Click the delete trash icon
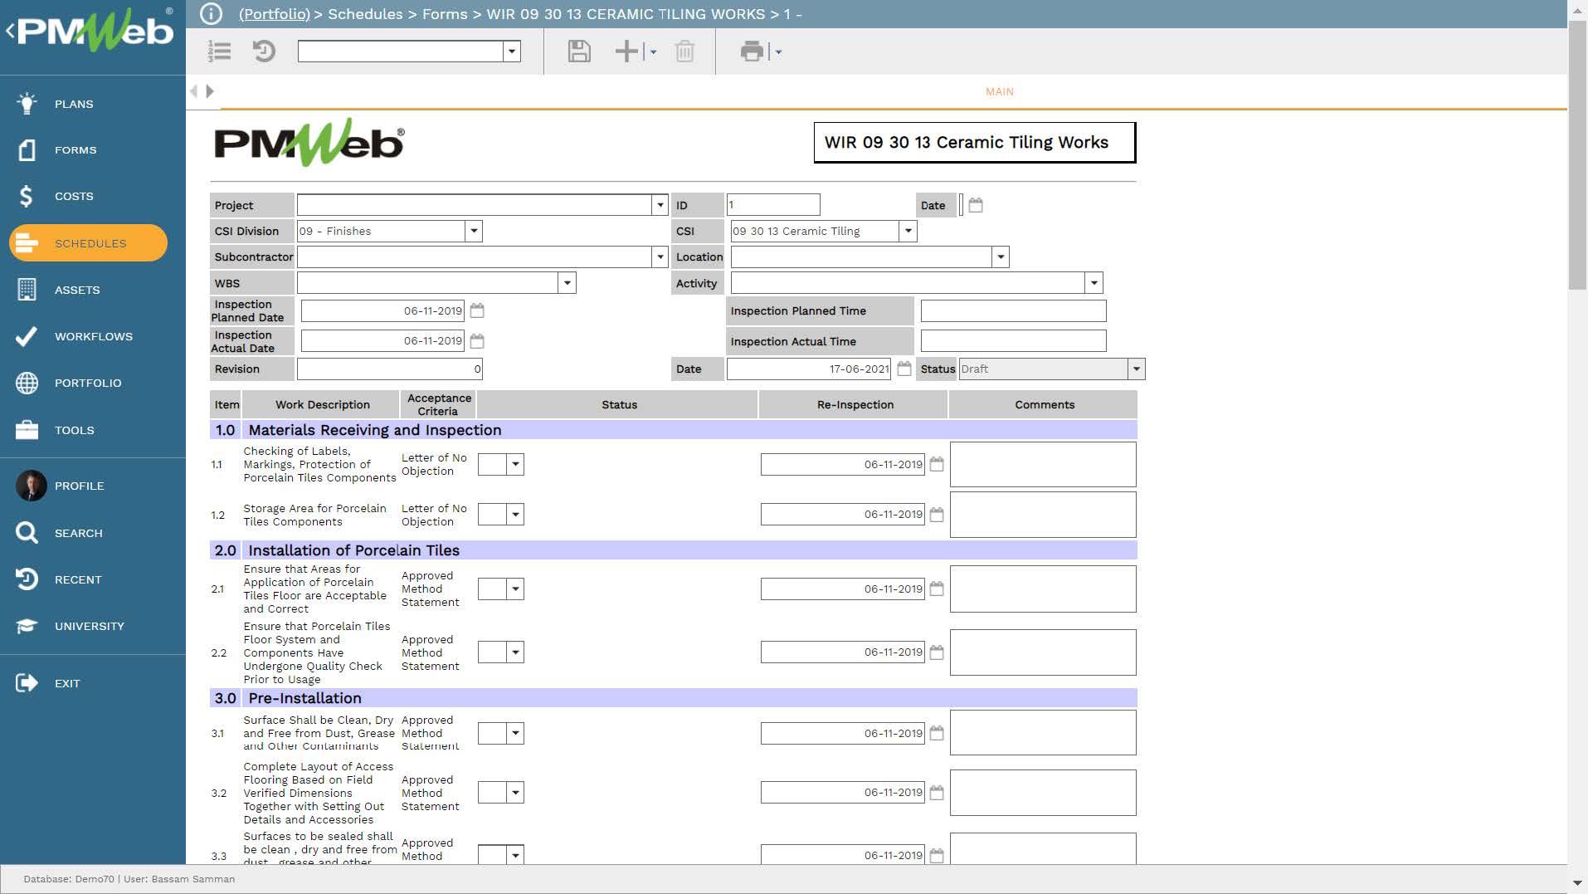This screenshot has width=1588, height=894. point(684,51)
